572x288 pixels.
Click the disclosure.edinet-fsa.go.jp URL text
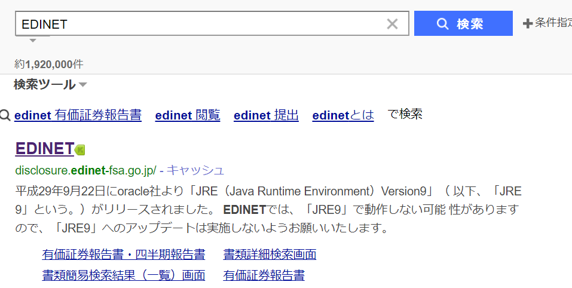tap(85, 170)
